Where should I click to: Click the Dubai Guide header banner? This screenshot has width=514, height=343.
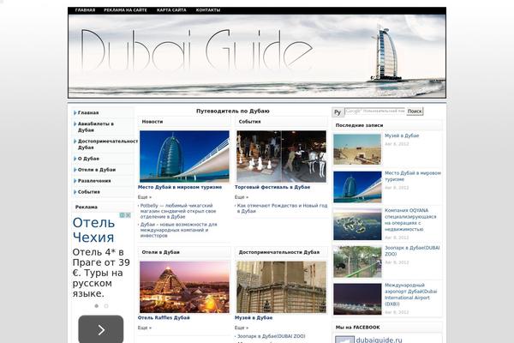257,56
